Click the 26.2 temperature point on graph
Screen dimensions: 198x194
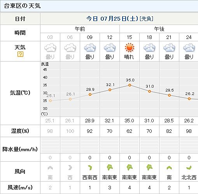pos(189,99)
